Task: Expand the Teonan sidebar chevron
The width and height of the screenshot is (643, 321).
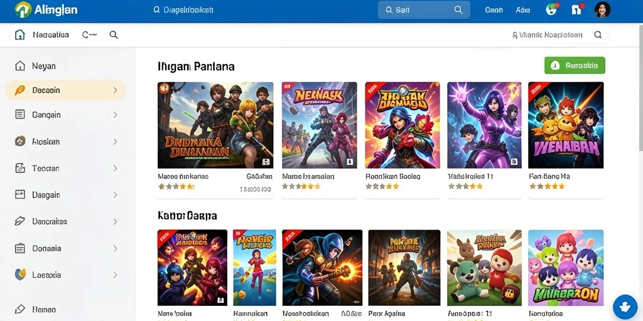Action: pos(116,168)
